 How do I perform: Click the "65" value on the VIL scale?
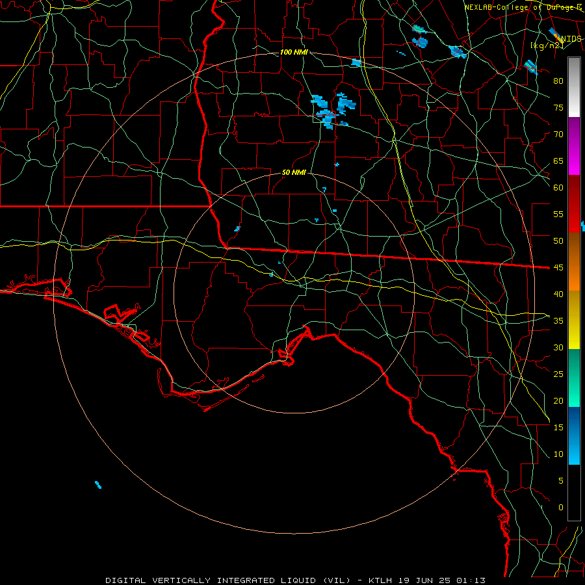558,161
